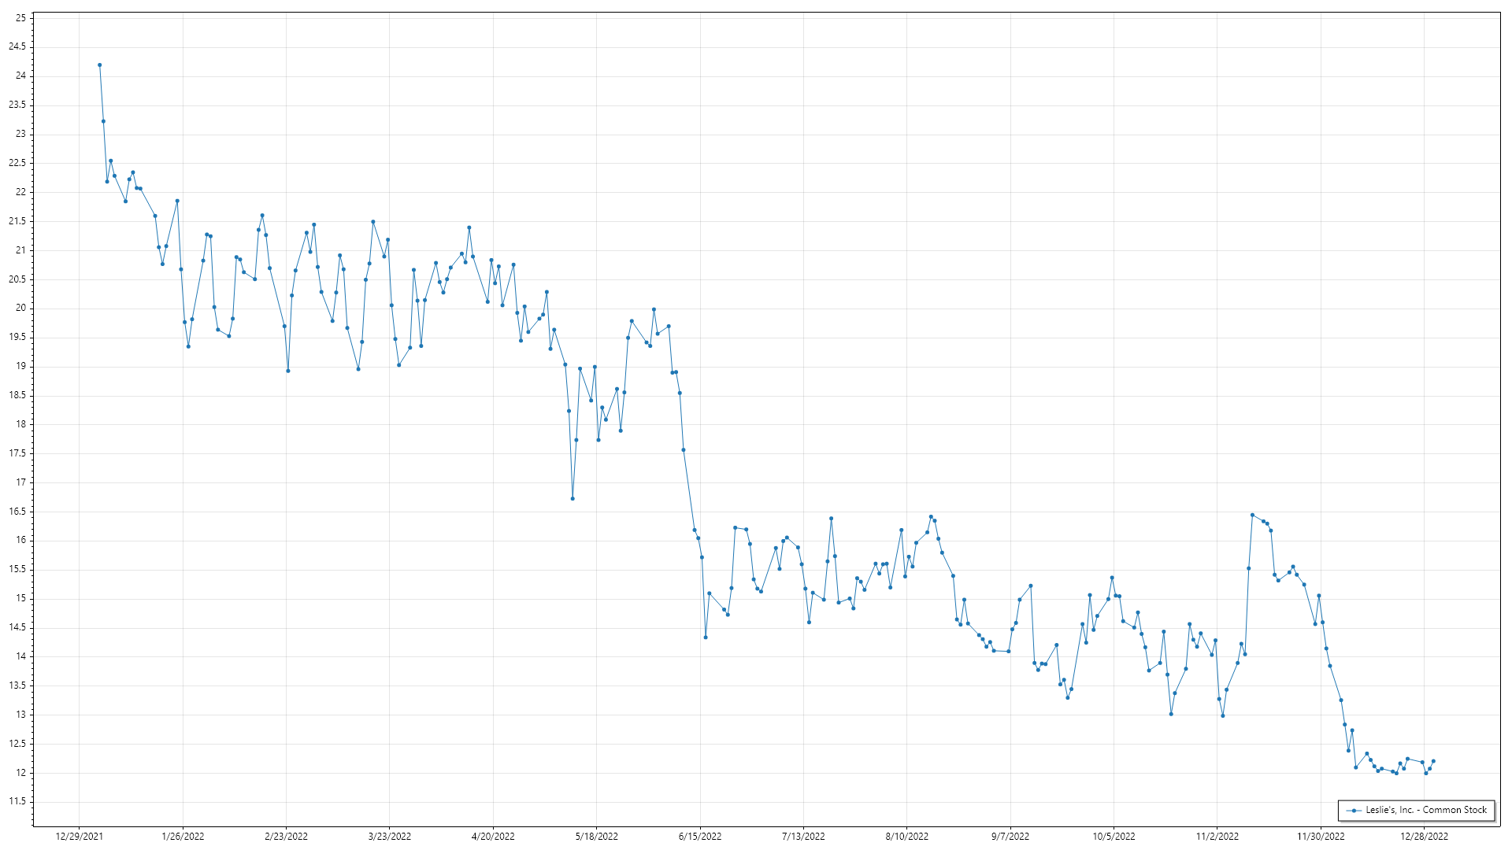Click the 12/28/2022 x-axis date label
Screen dimensions: 1512x850
[x=1424, y=837]
